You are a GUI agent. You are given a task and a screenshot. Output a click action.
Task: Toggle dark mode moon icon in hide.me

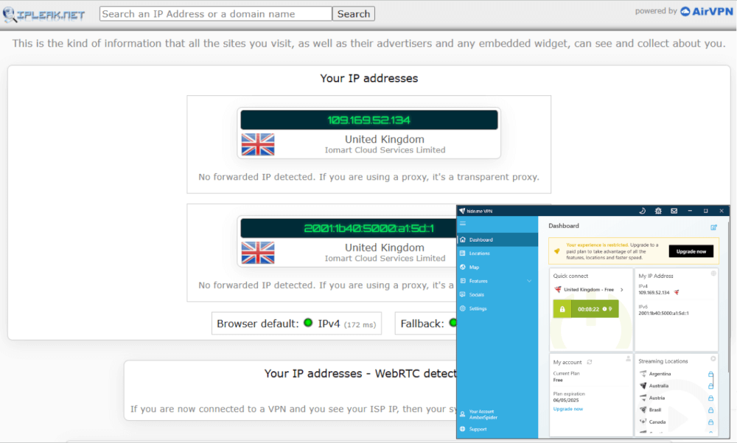click(x=642, y=211)
